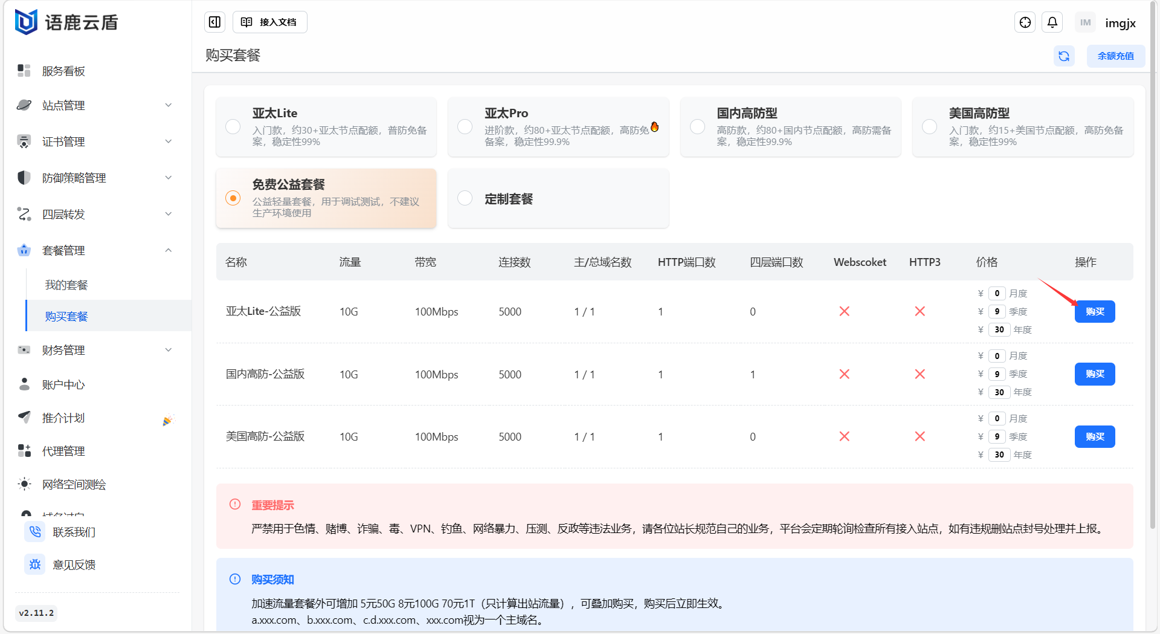Image resolution: width=1160 pixels, height=634 pixels.
Task: Click the 服务看板 dashboard icon
Action: click(x=24, y=71)
